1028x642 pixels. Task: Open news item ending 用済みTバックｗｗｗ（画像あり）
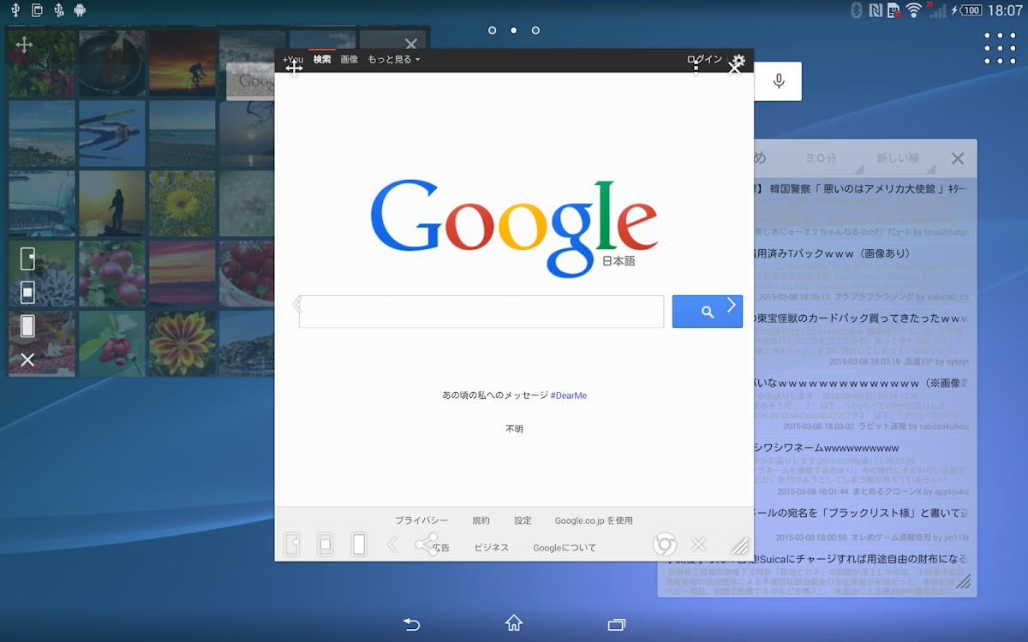pyautogui.click(x=864, y=274)
